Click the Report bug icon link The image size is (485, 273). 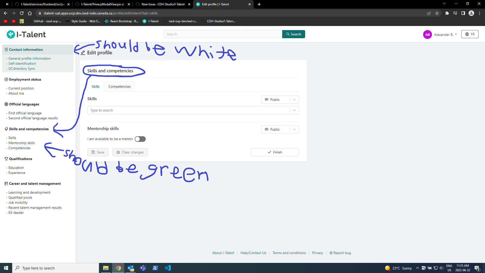pos(331,253)
